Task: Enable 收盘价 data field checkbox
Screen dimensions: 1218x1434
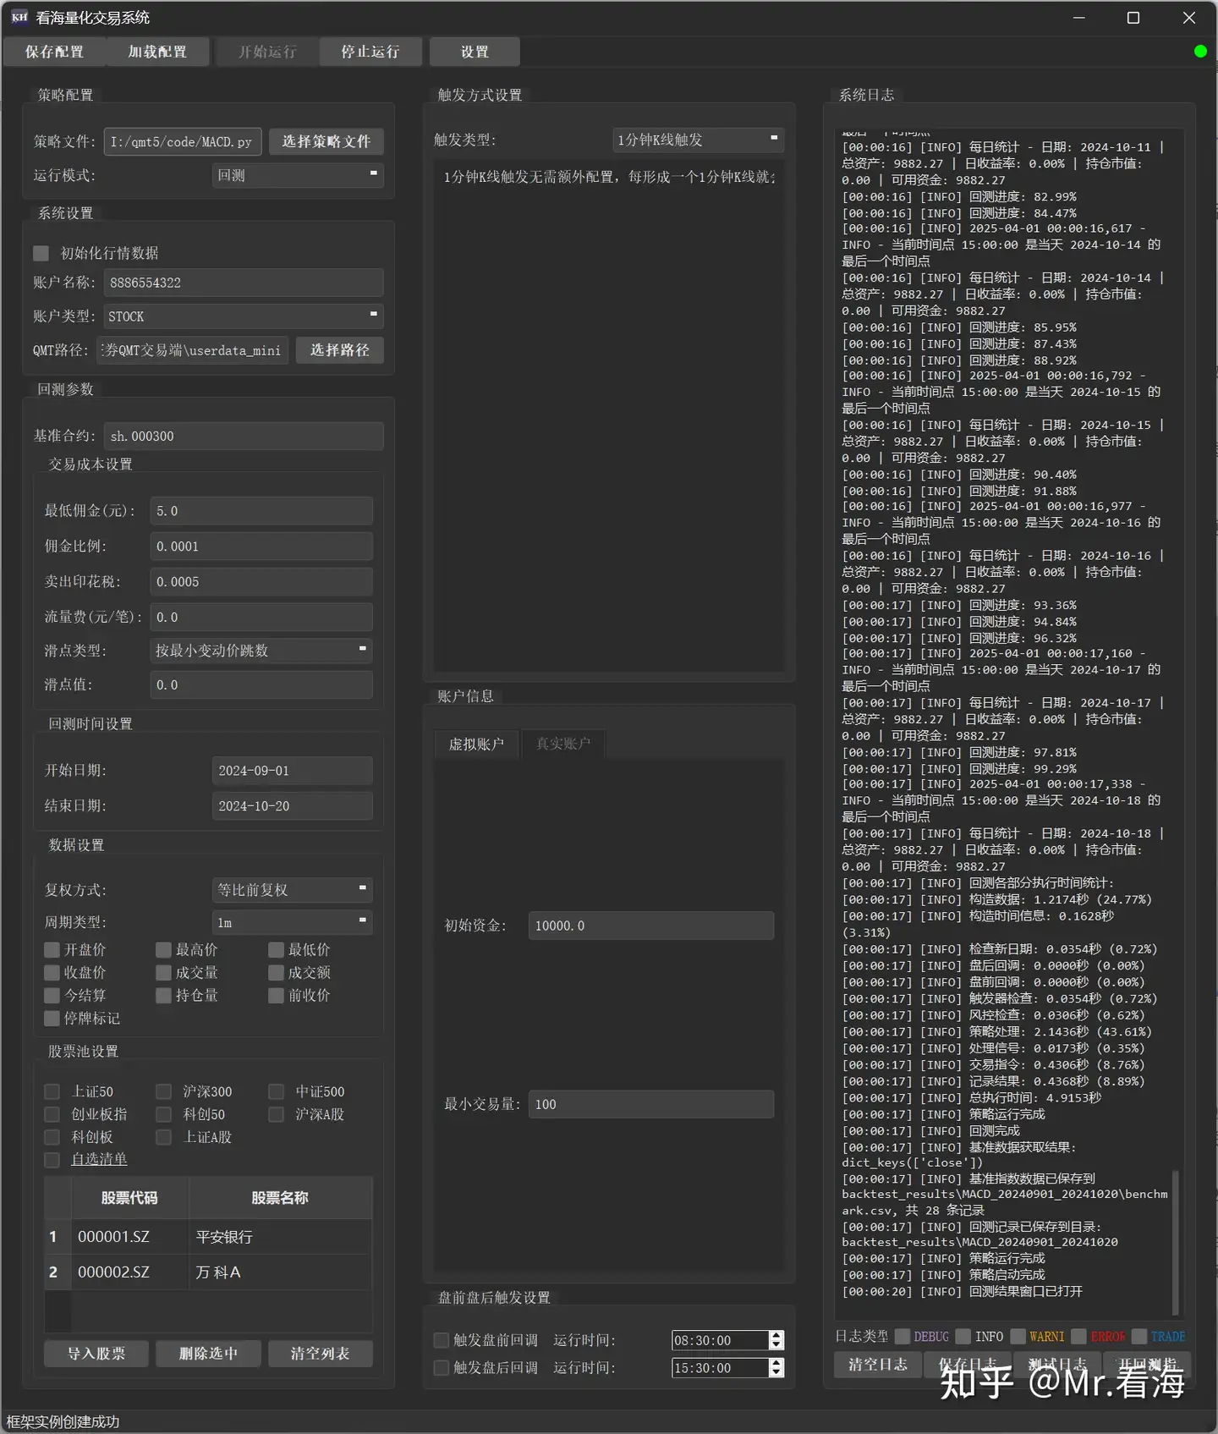Action: (52, 973)
